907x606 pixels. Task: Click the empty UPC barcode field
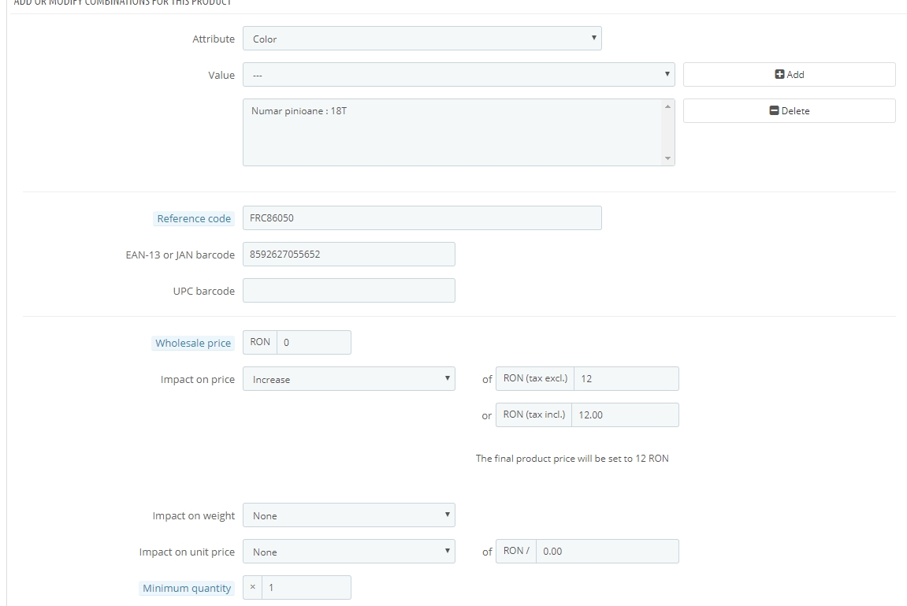348,291
